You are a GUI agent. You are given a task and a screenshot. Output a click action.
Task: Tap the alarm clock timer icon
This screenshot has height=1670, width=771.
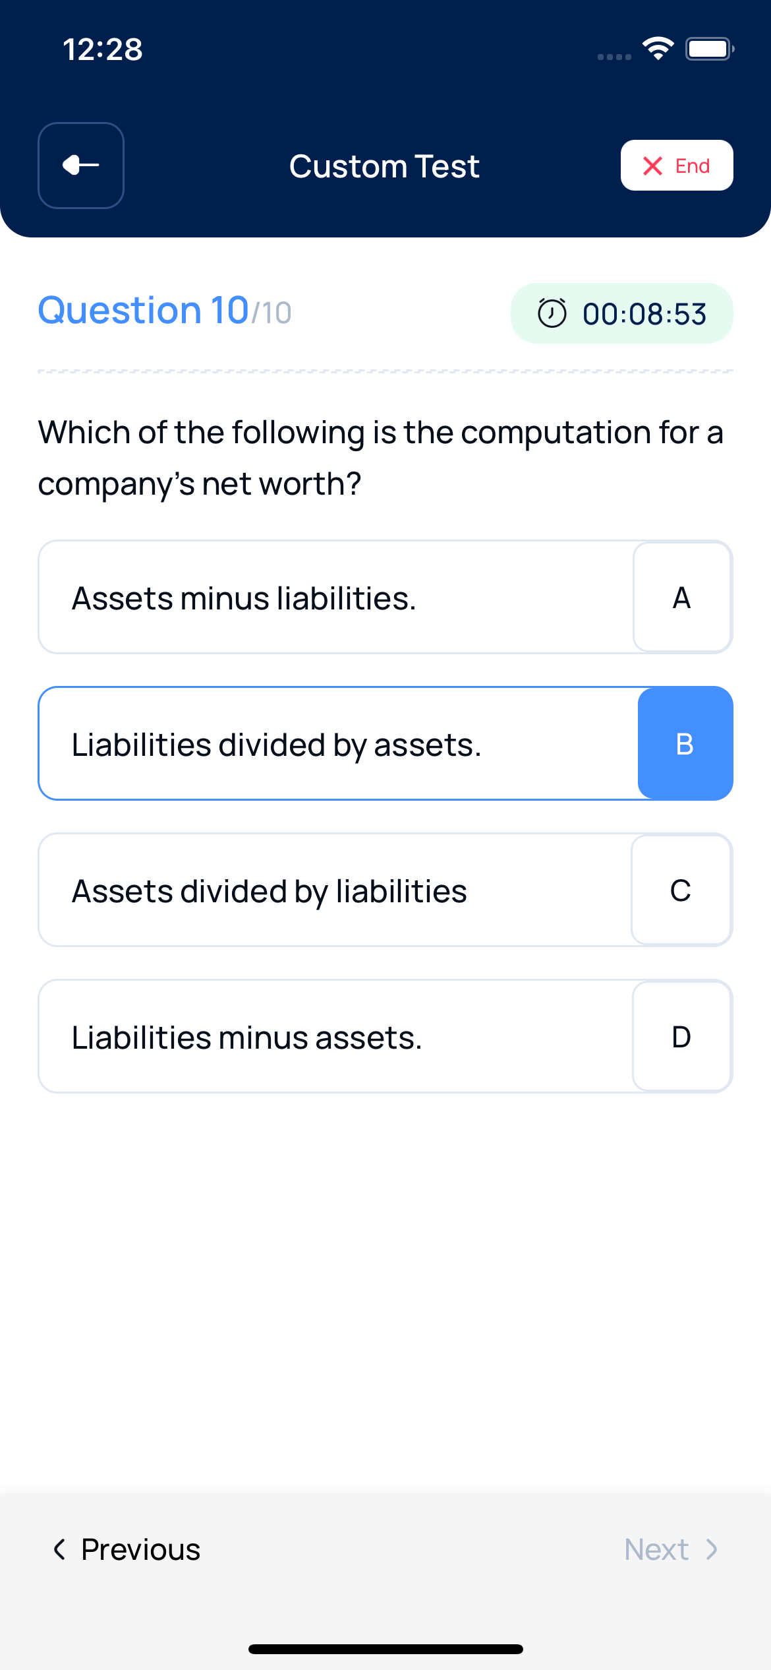coord(552,313)
